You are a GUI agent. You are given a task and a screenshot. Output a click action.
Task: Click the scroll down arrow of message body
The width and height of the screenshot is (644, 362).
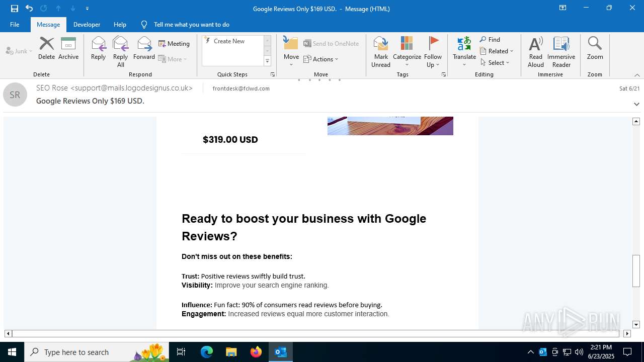pos(636,325)
